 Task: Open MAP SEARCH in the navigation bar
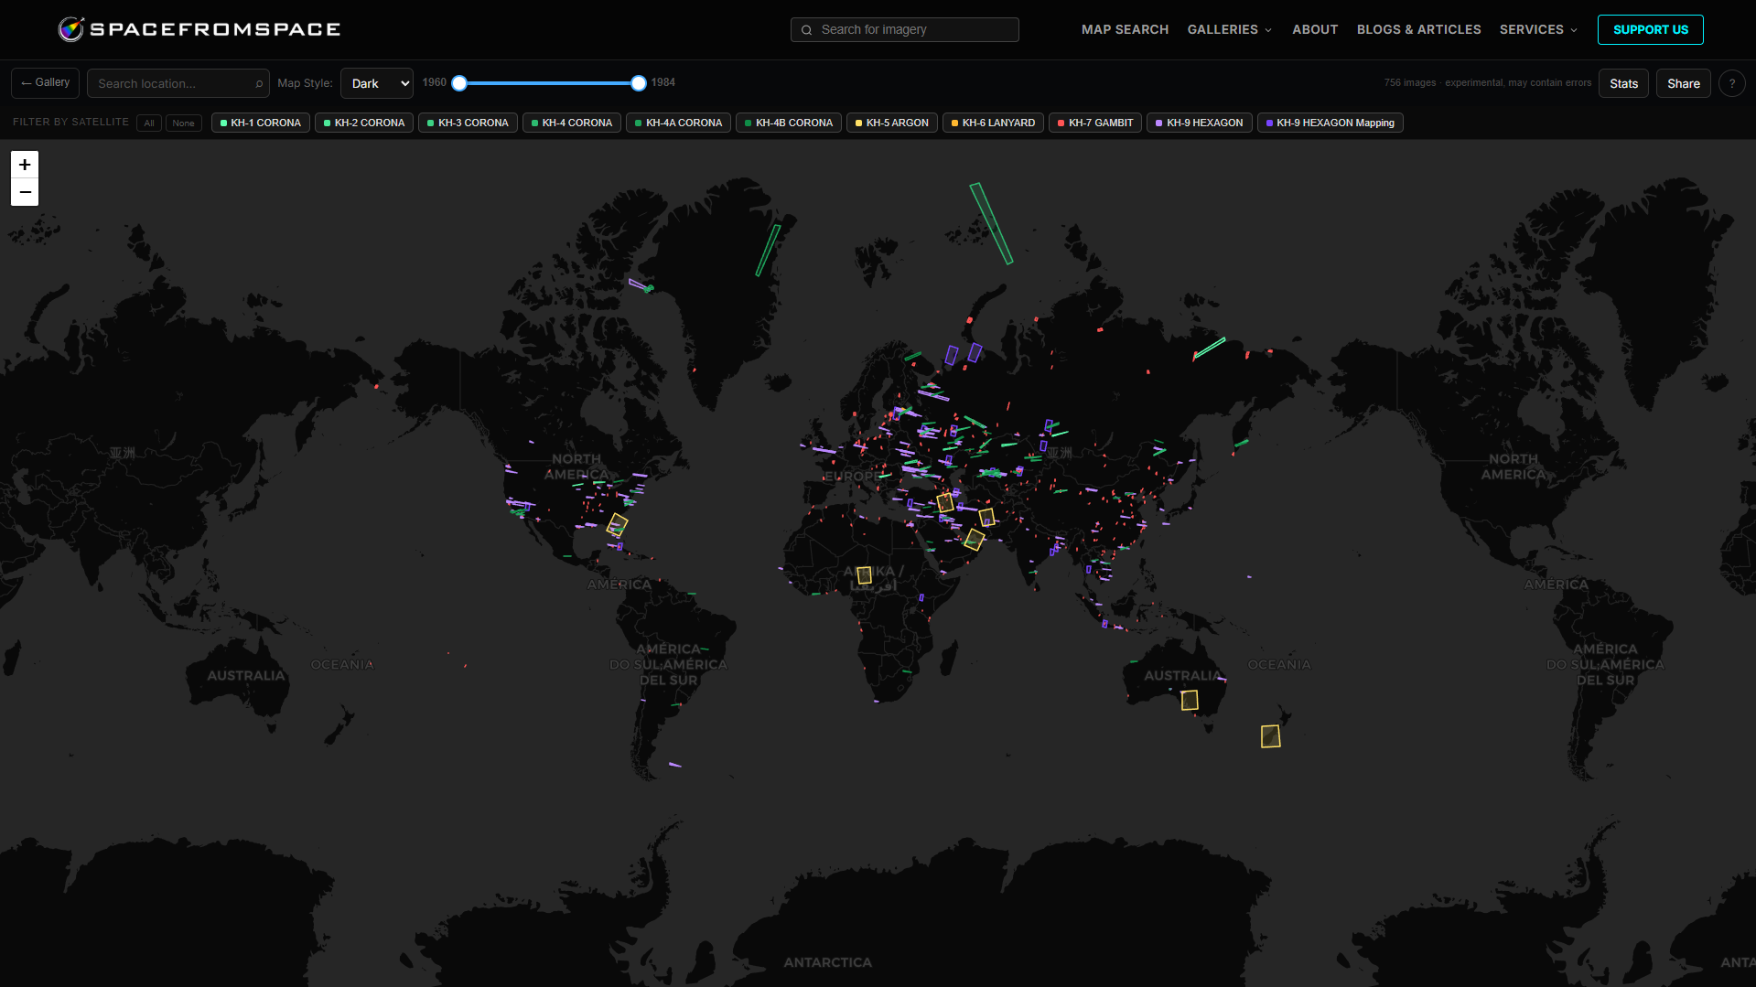tap(1125, 29)
